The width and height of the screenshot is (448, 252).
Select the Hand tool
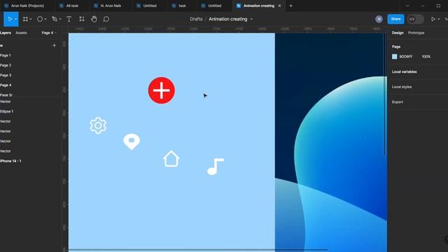[94, 19]
